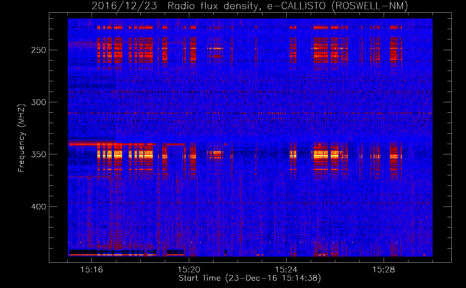The height and width of the screenshot is (288, 466).
Task: Click the 15:24 time tick label
Action: pyautogui.click(x=286, y=270)
